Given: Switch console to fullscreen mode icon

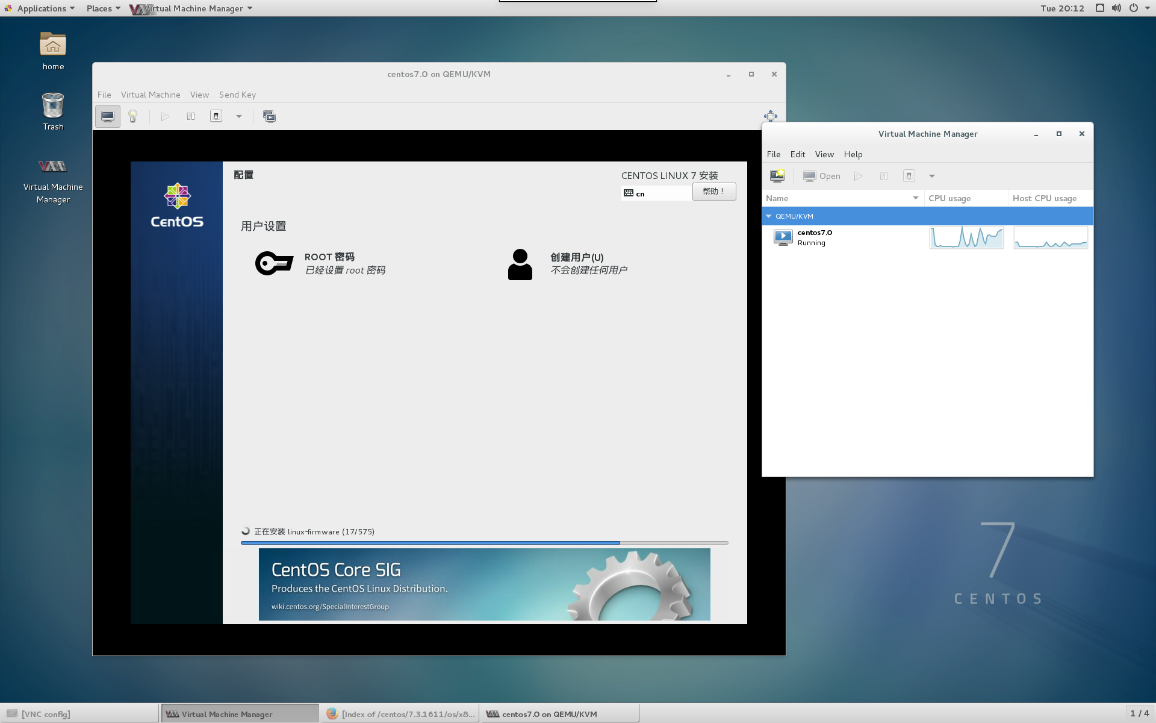Looking at the screenshot, I should pos(771,116).
